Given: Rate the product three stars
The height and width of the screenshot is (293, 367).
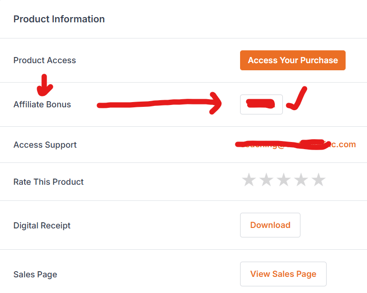Looking at the screenshot, I should 284,180.
